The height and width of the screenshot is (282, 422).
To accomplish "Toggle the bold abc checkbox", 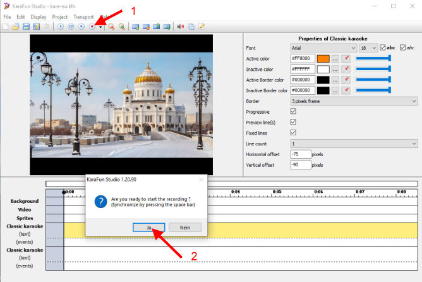I will pos(383,47).
